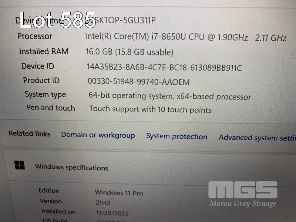
Task: Open Advanced system settings link
Action: click(257, 138)
